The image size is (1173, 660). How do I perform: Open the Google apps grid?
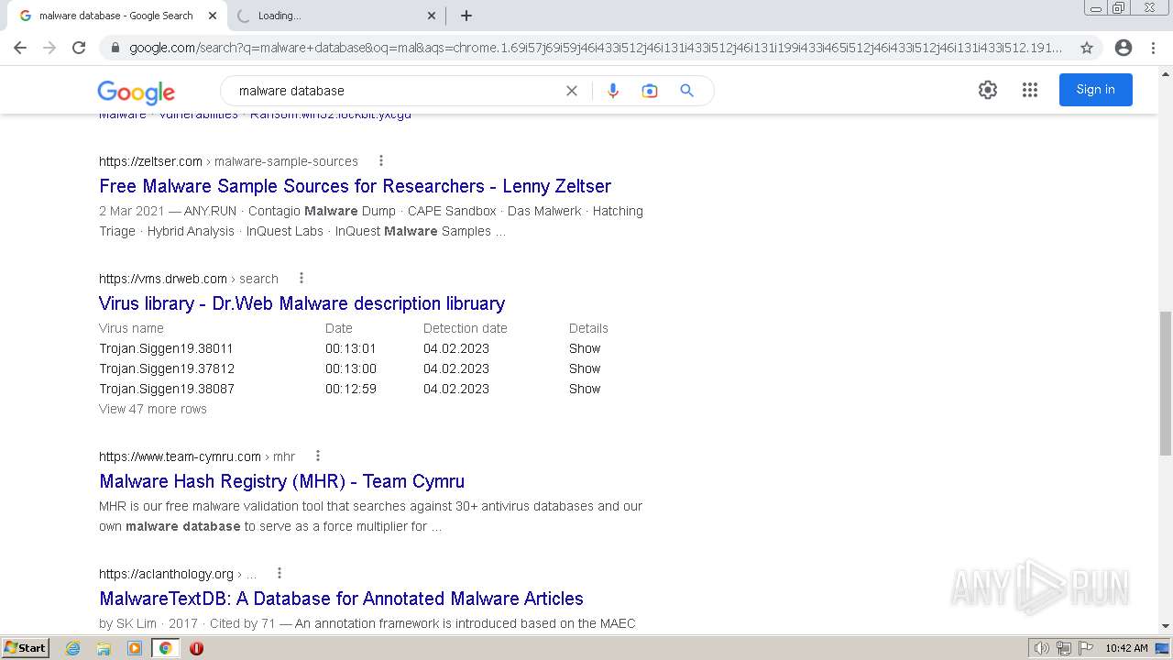pos(1030,90)
